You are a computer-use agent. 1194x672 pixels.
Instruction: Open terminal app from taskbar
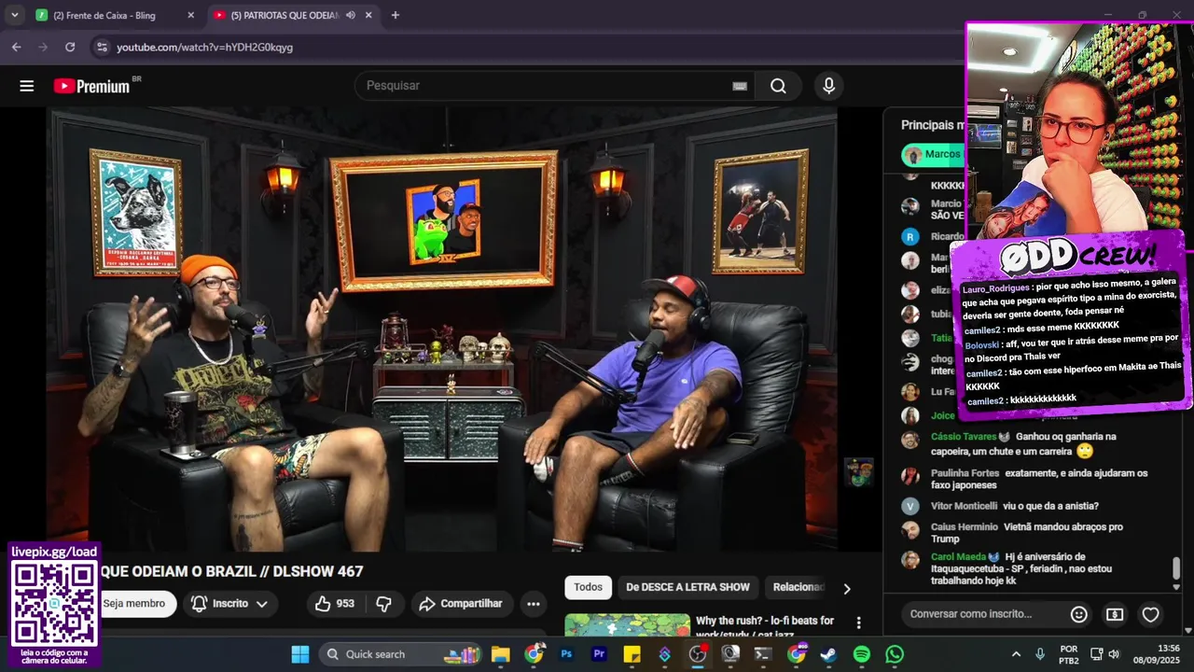(x=763, y=654)
